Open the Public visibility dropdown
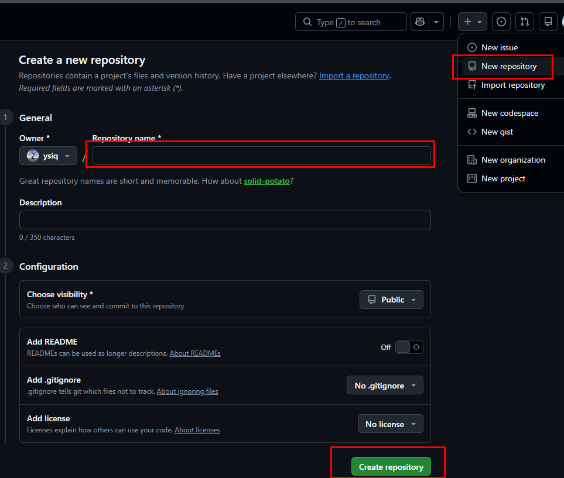 [391, 300]
